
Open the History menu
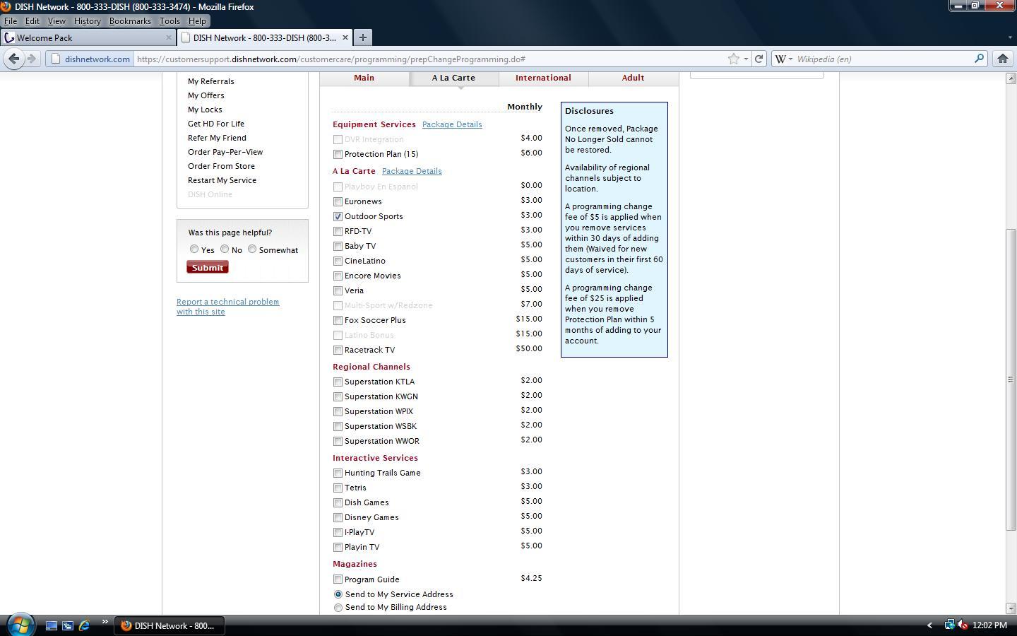click(x=88, y=21)
